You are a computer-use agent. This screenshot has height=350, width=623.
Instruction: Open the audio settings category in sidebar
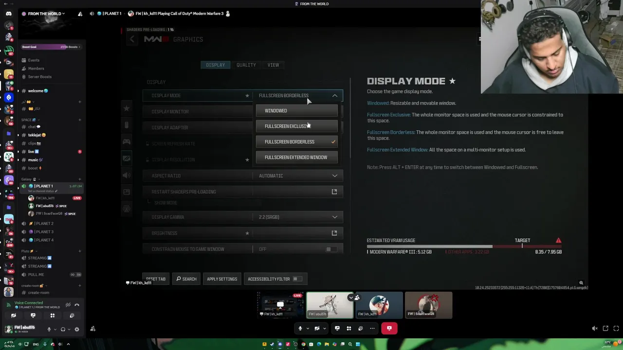(127, 175)
